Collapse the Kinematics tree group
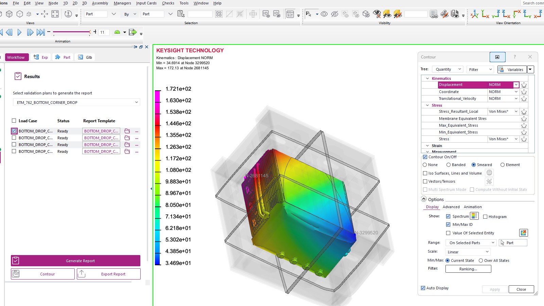Image resolution: width=544 pixels, height=306 pixels. 427,78
